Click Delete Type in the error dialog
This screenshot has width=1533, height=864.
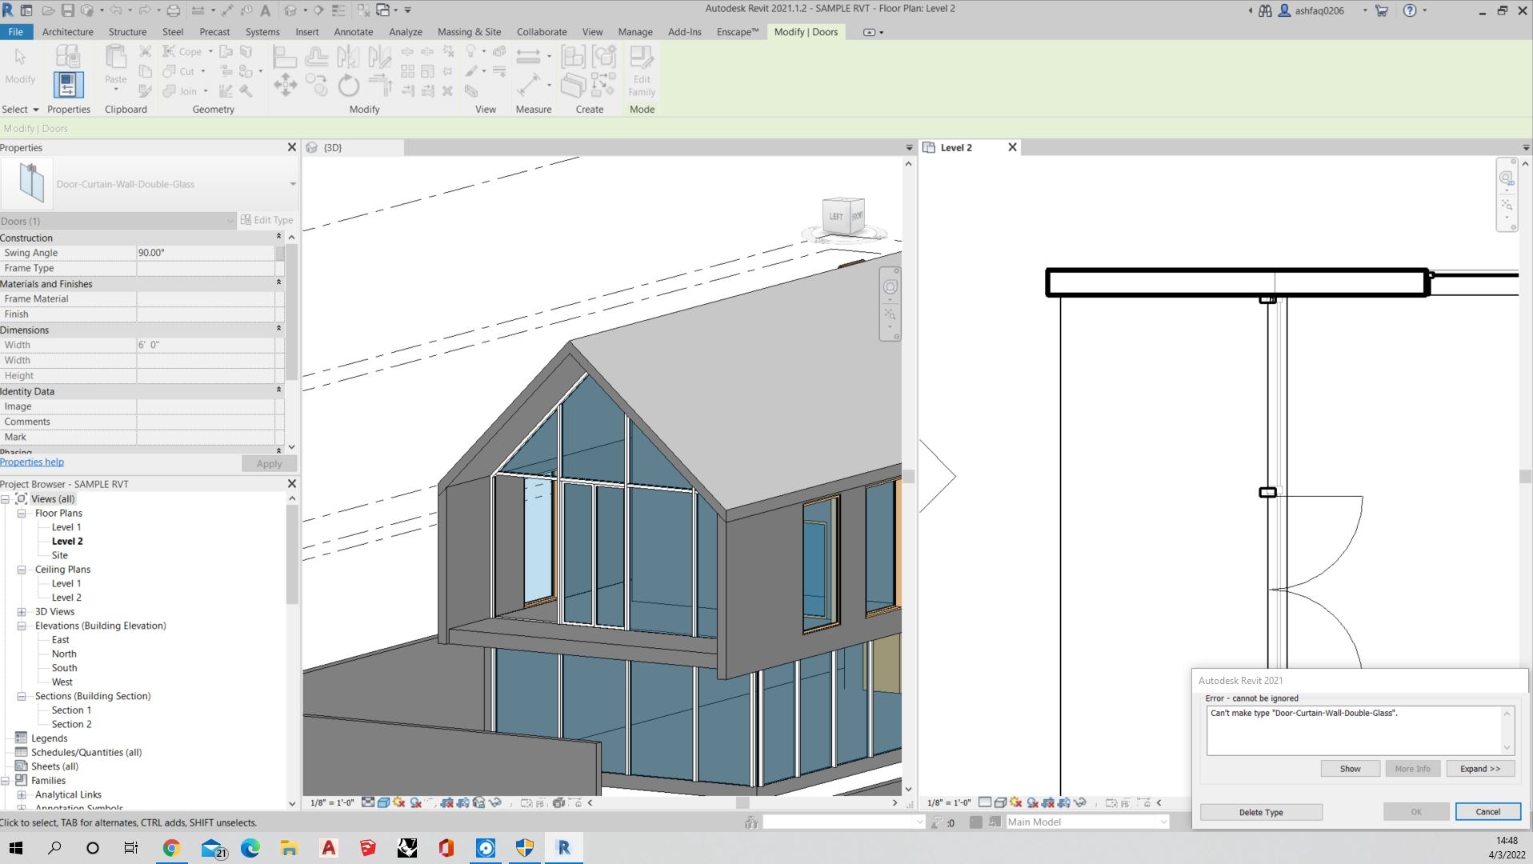[1261, 812]
